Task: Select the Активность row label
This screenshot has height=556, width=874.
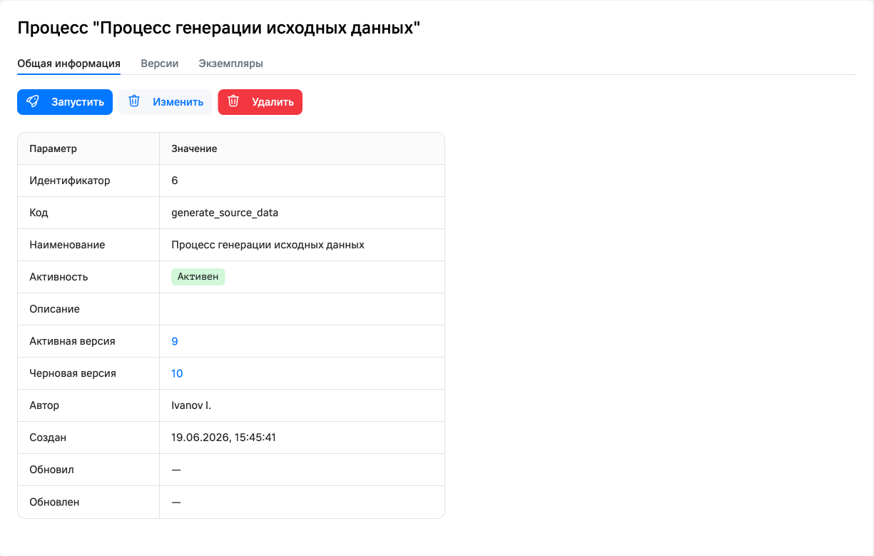Action: pyautogui.click(x=59, y=277)
